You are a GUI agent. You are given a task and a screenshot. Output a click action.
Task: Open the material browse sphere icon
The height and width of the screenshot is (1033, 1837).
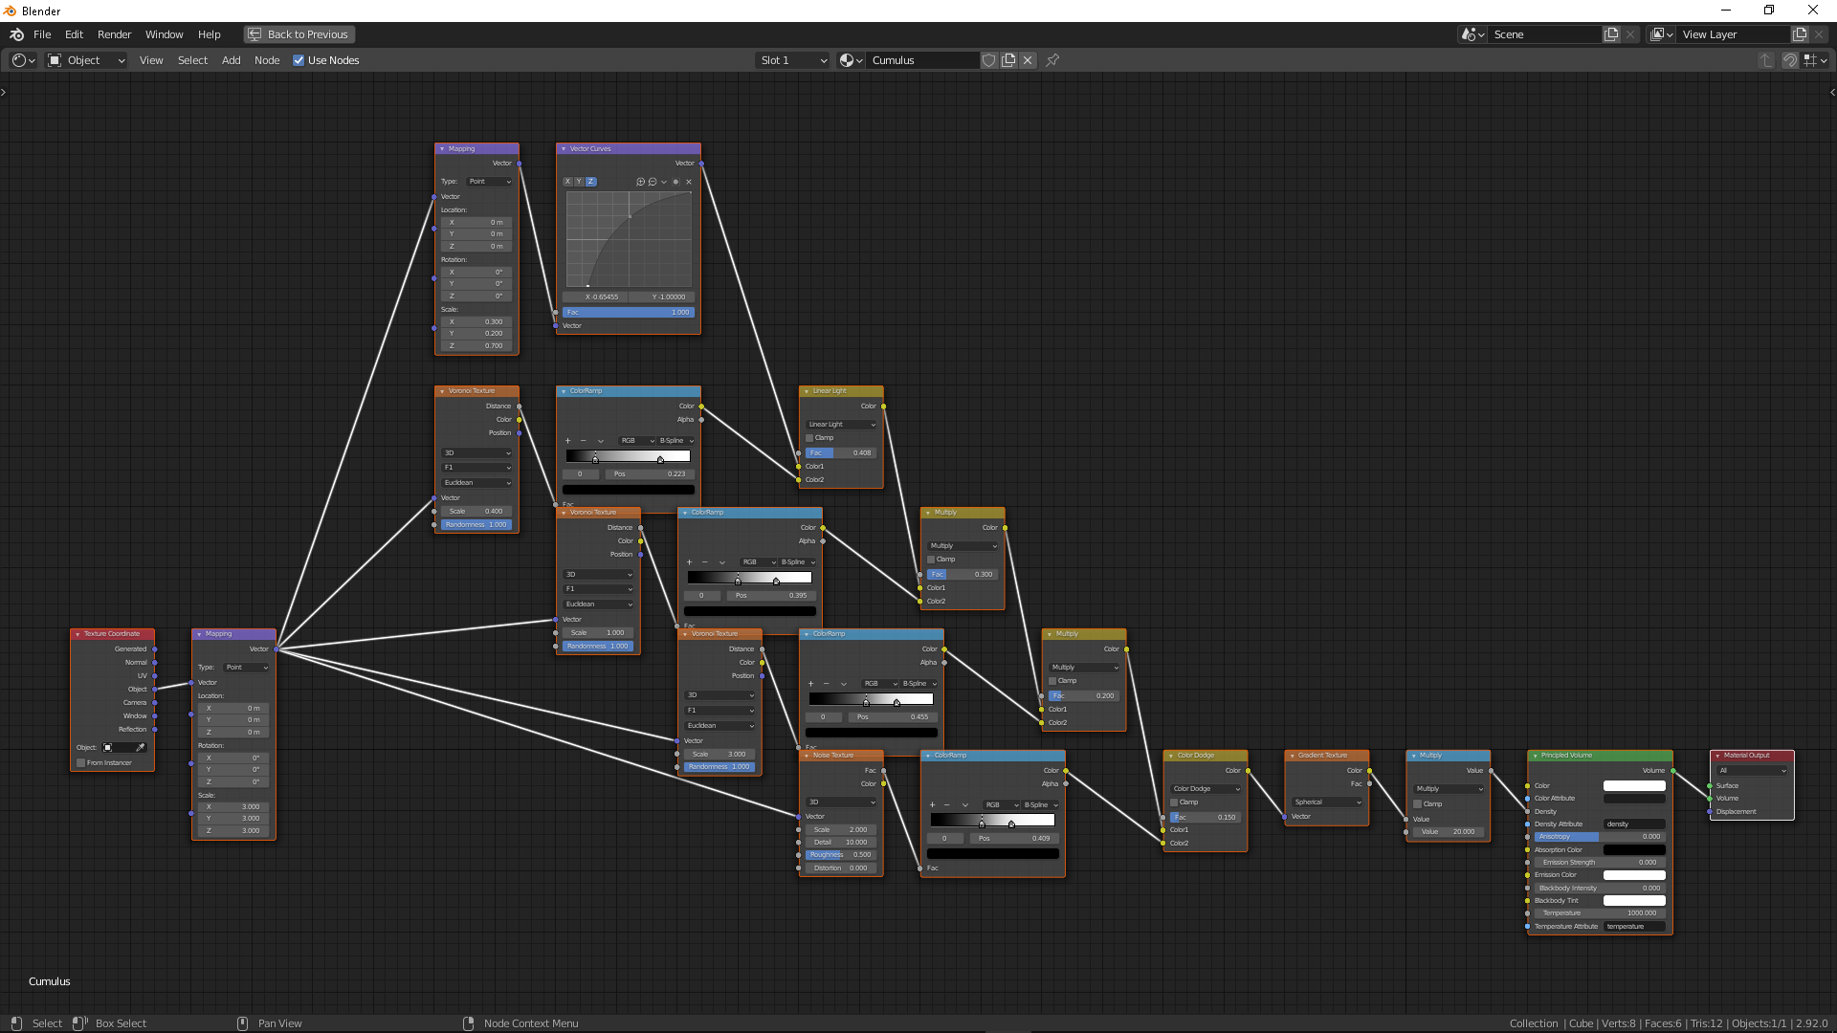(x=850, y=60)
